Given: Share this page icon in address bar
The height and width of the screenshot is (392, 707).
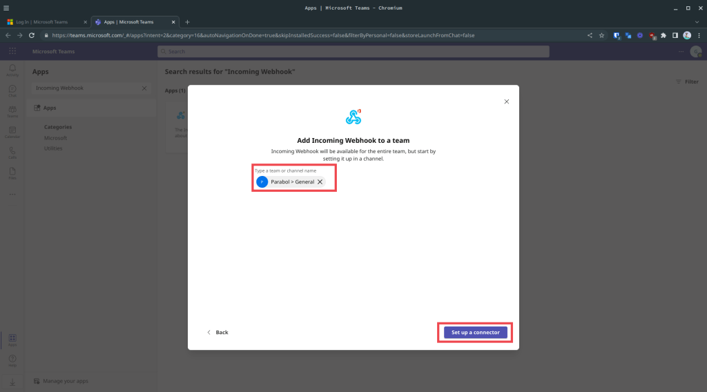Looking at the screenshot, I should coord(590,35).
